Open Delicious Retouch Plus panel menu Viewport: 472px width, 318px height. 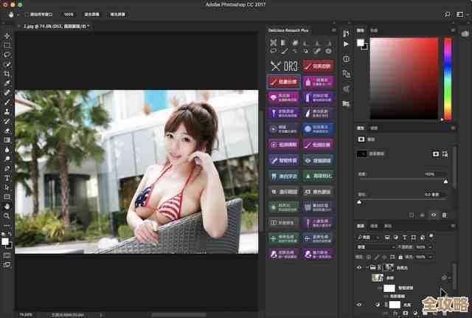pos(334,30)
